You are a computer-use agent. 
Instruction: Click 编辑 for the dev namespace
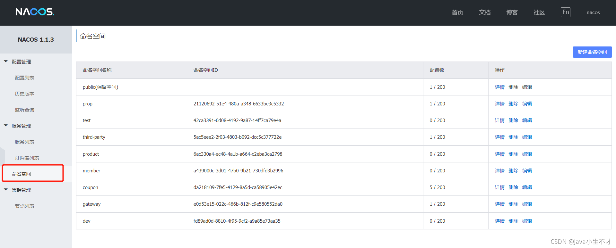(527, 221)
